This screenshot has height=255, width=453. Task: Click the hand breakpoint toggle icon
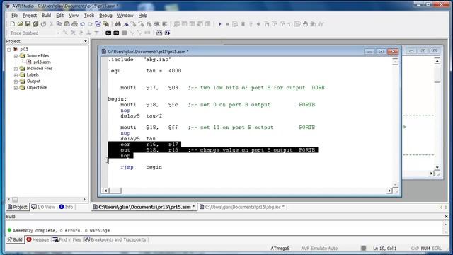pos(305,24)
